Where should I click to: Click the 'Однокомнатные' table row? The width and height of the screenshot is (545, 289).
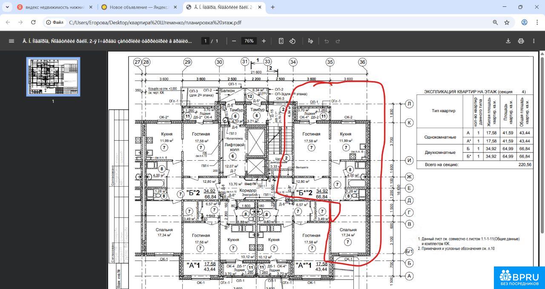click(439, 137)
